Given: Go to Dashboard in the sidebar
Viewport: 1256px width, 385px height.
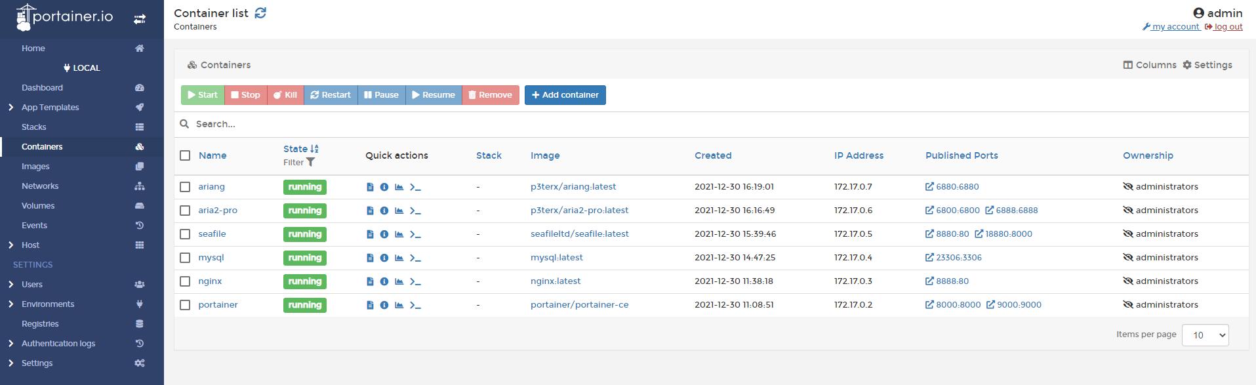Looking at the screenshot, I should pos(42,87).
